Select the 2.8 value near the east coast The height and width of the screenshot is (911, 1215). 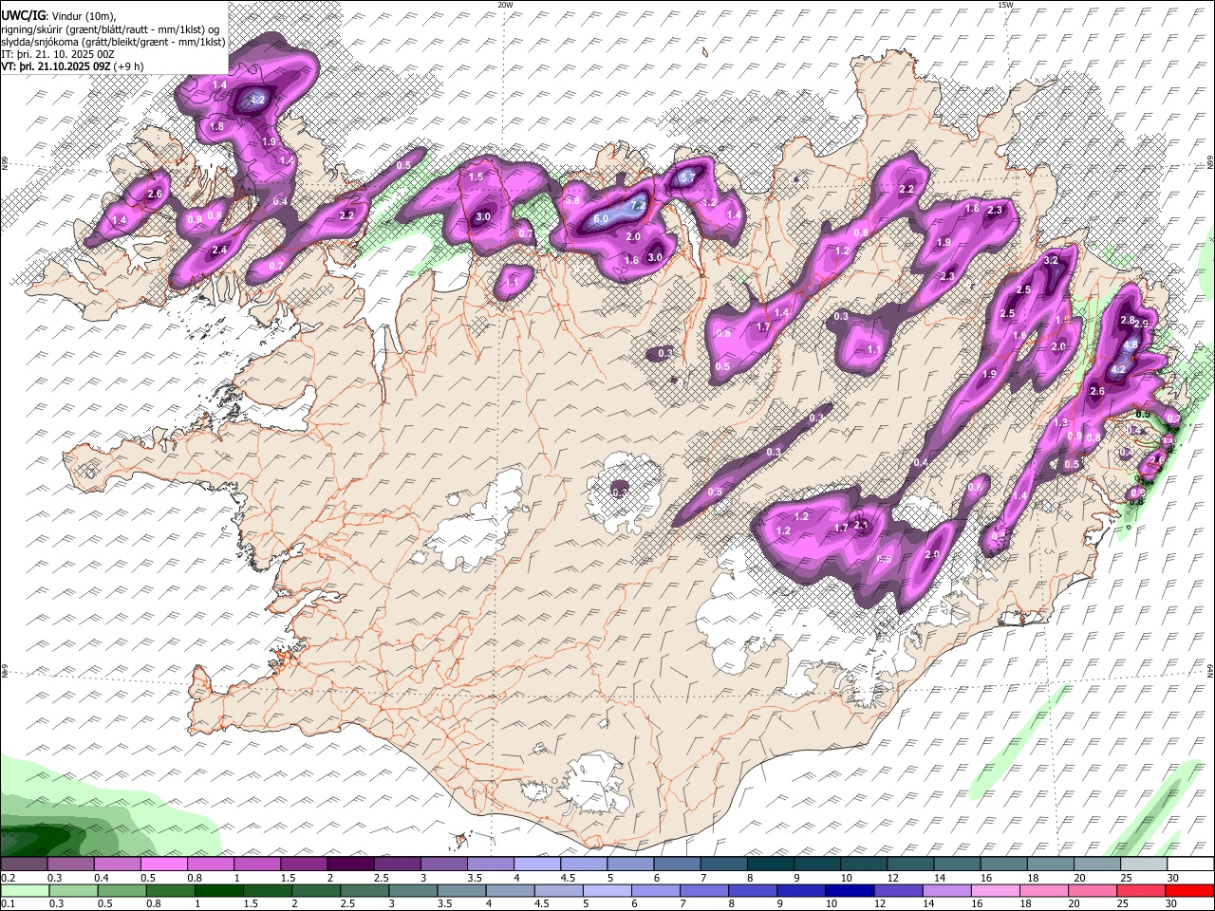1128,321
